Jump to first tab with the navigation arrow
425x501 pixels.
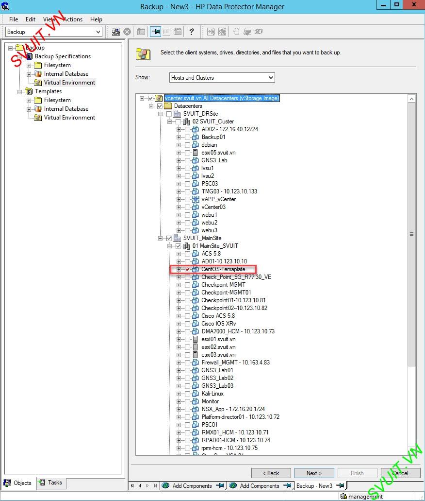[x=132, y=485]
